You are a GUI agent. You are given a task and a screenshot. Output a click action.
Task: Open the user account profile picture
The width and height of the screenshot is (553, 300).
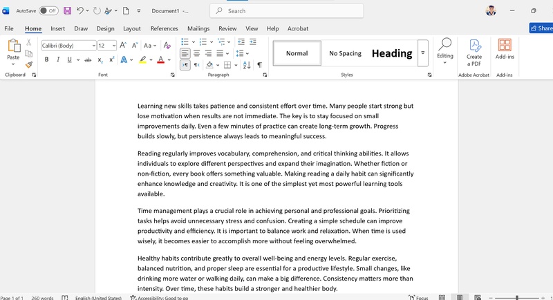point(491,11)
